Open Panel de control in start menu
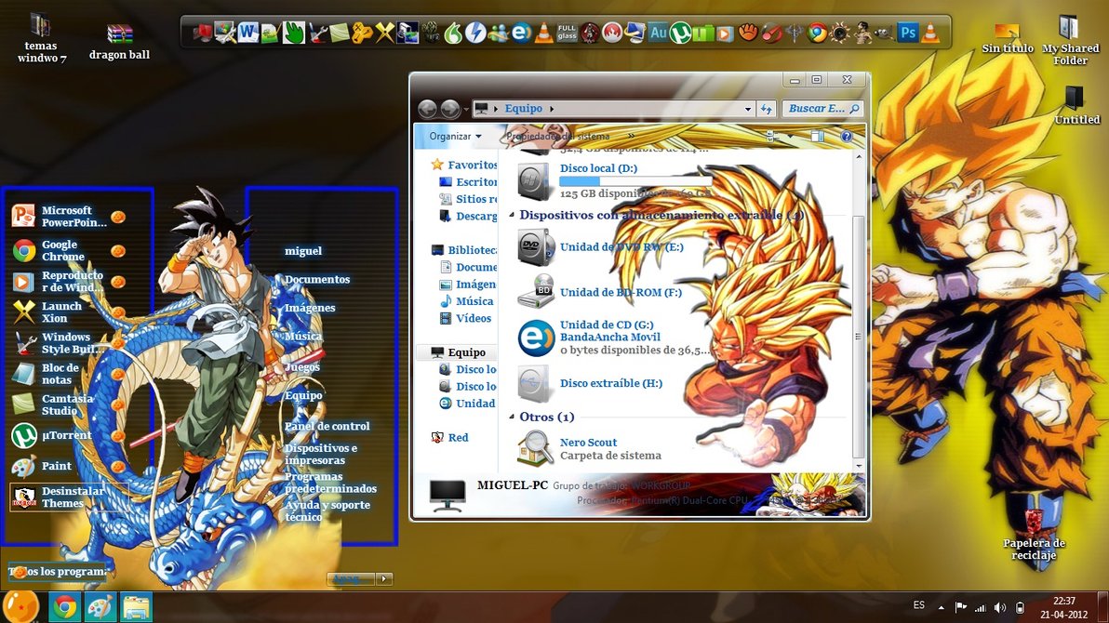Viewport: 1109px width, 623px height. click(327, 427)
